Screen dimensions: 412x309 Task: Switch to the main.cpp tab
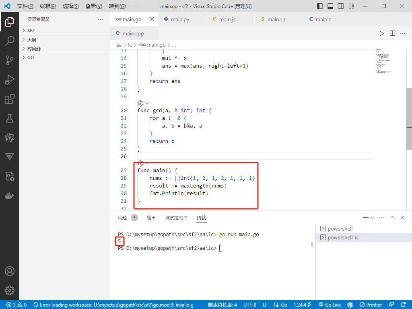[134, 33]
